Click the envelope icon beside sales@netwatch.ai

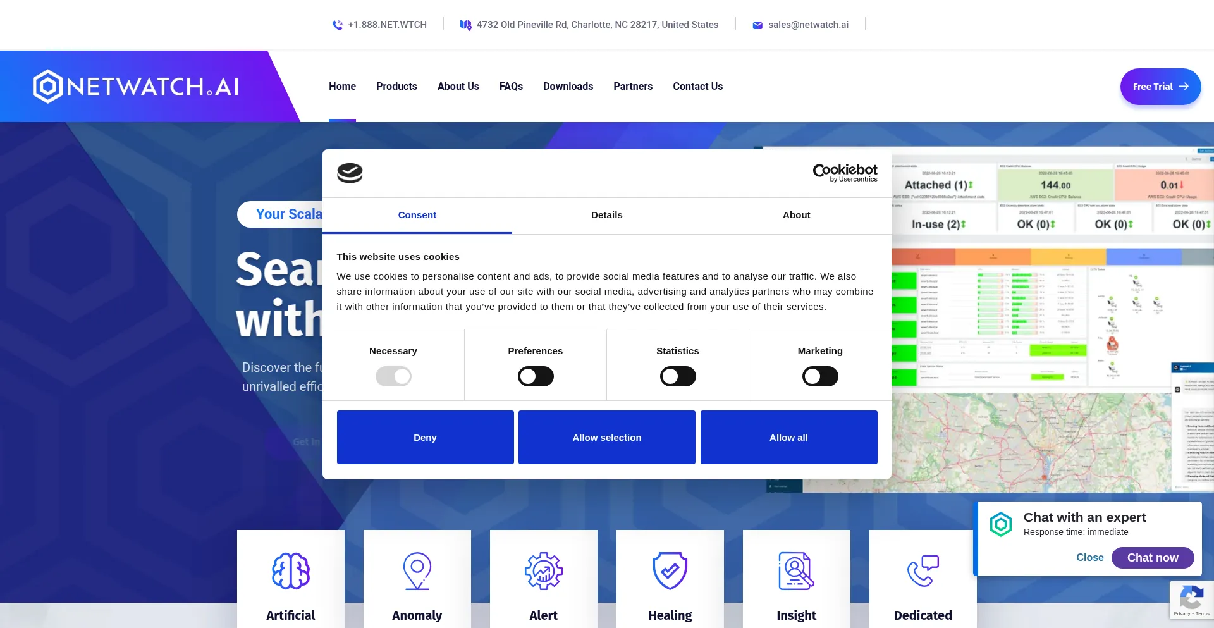point(757,25)
